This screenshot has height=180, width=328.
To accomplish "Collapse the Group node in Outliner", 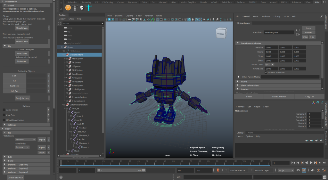I will pyautogui.click(x=62, y=47).
